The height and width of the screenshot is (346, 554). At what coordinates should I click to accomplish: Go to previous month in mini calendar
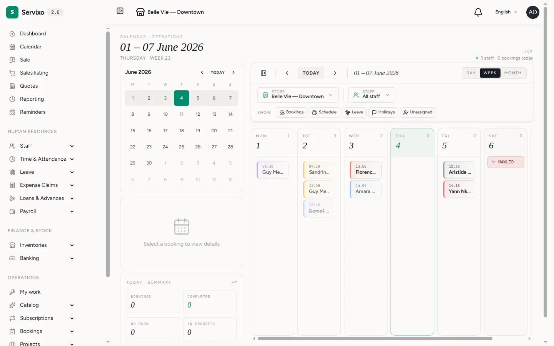tap(202, 72)
